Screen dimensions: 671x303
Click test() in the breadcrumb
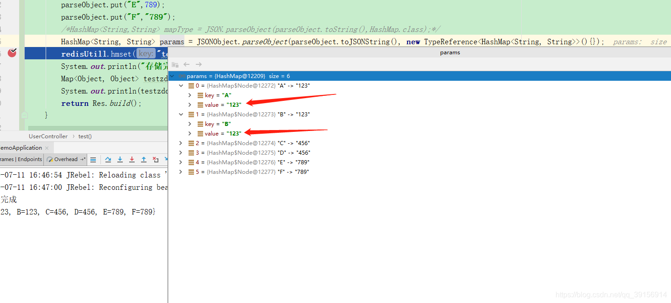85,136
